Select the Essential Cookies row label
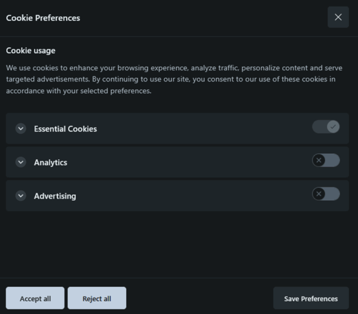The width and height of the screenshot is (358, 314). pyautogui.click(x=65, y=129)
